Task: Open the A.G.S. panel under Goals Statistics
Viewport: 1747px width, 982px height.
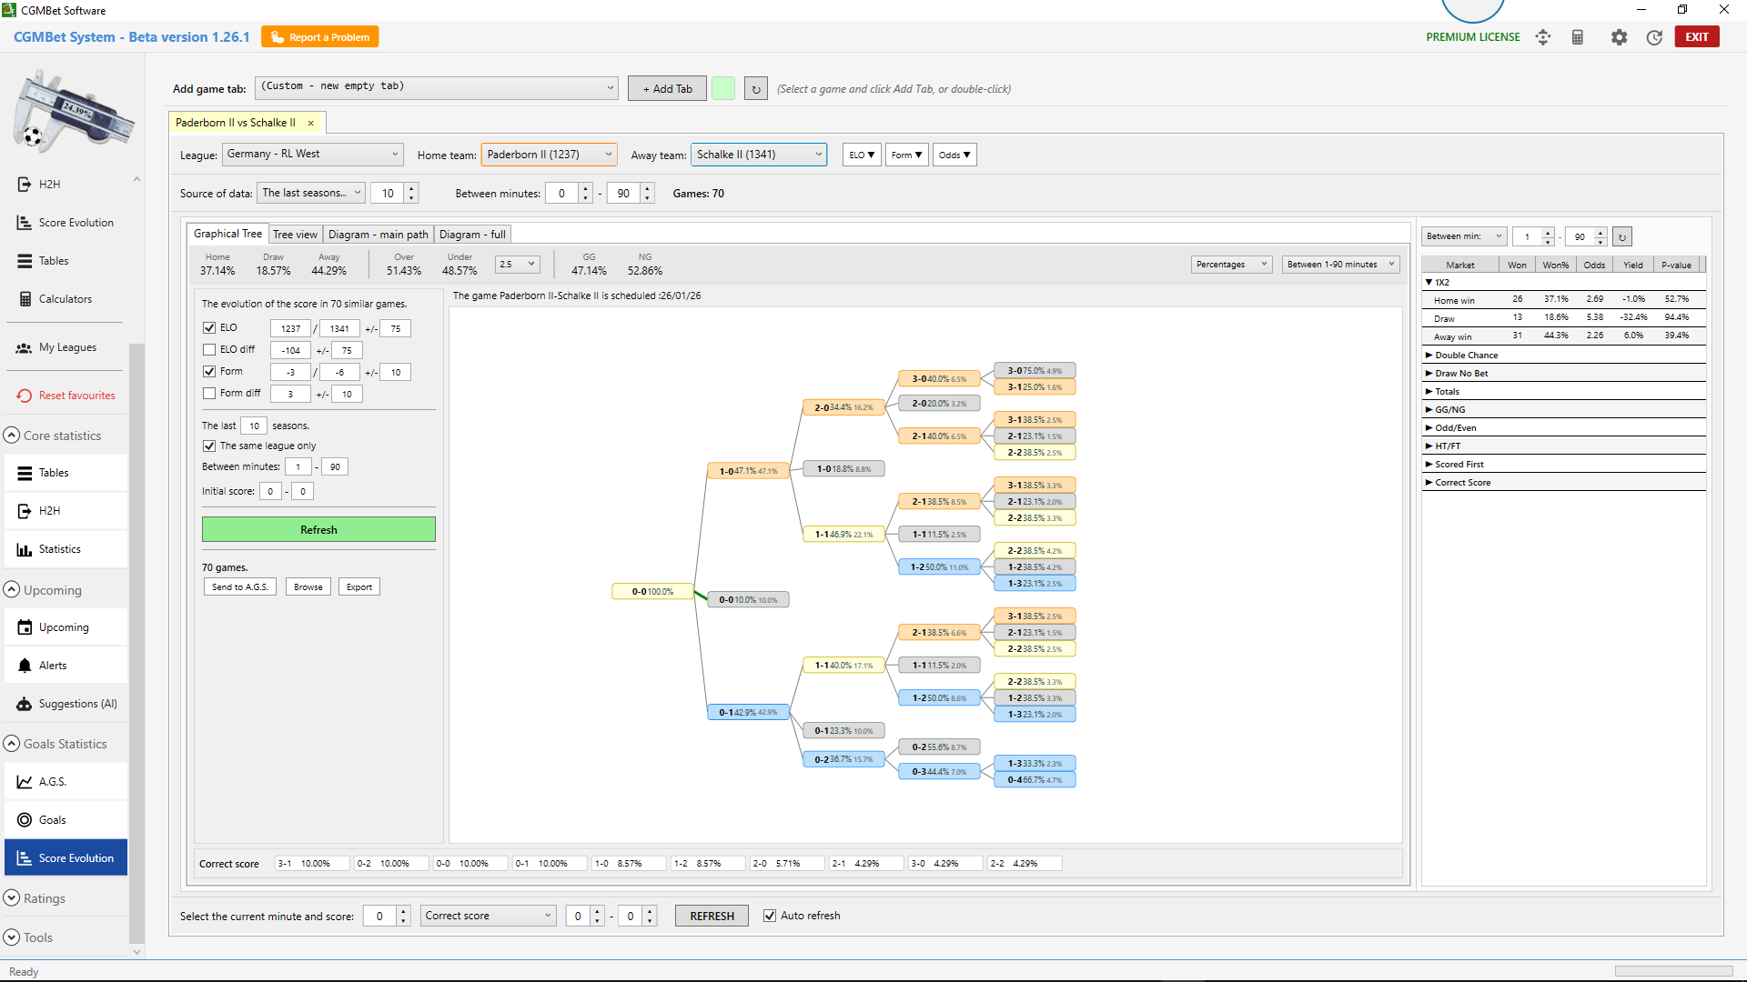Action: 53,781
